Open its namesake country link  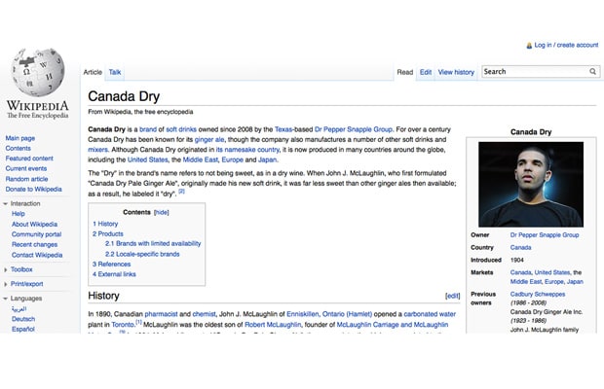pos(247,150)
